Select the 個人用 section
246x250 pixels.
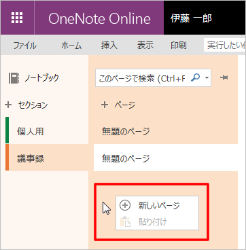point(47,130)
